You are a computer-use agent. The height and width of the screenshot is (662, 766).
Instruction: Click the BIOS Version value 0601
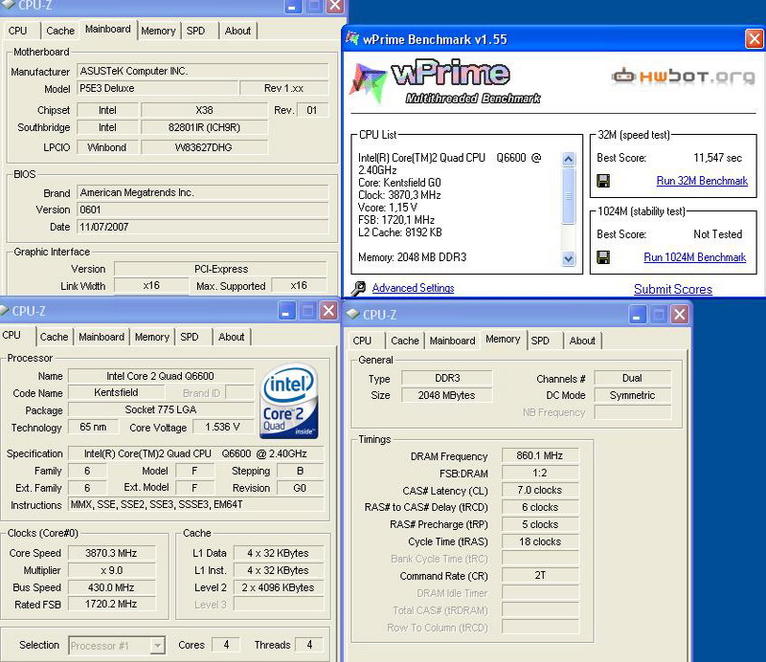(203, 210)
